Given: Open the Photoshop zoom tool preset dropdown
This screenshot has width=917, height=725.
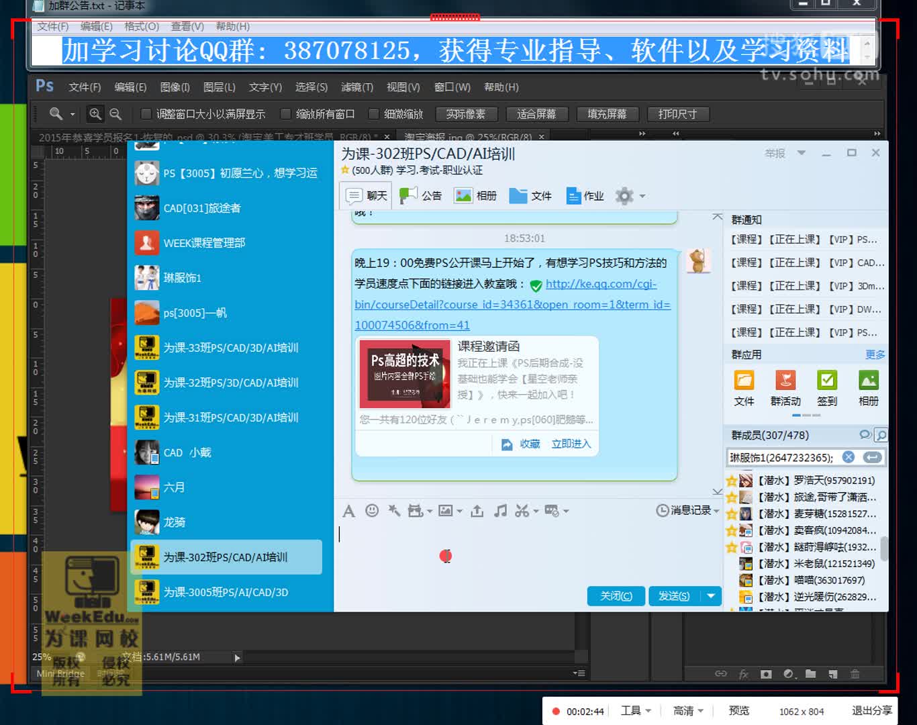Looking at the screenshot, I should click(x=73, y=115).
